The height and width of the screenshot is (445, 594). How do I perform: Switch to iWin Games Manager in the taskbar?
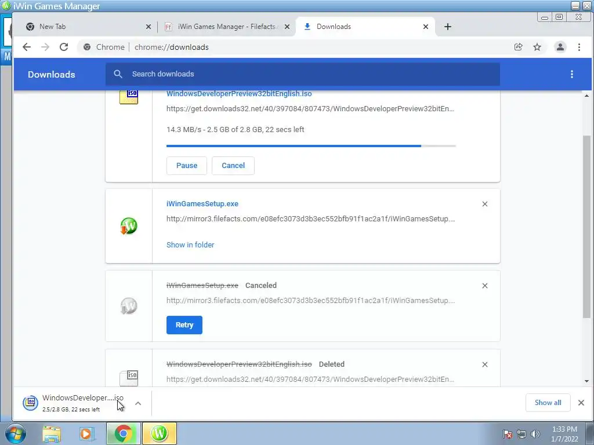[x=159, y=433]
